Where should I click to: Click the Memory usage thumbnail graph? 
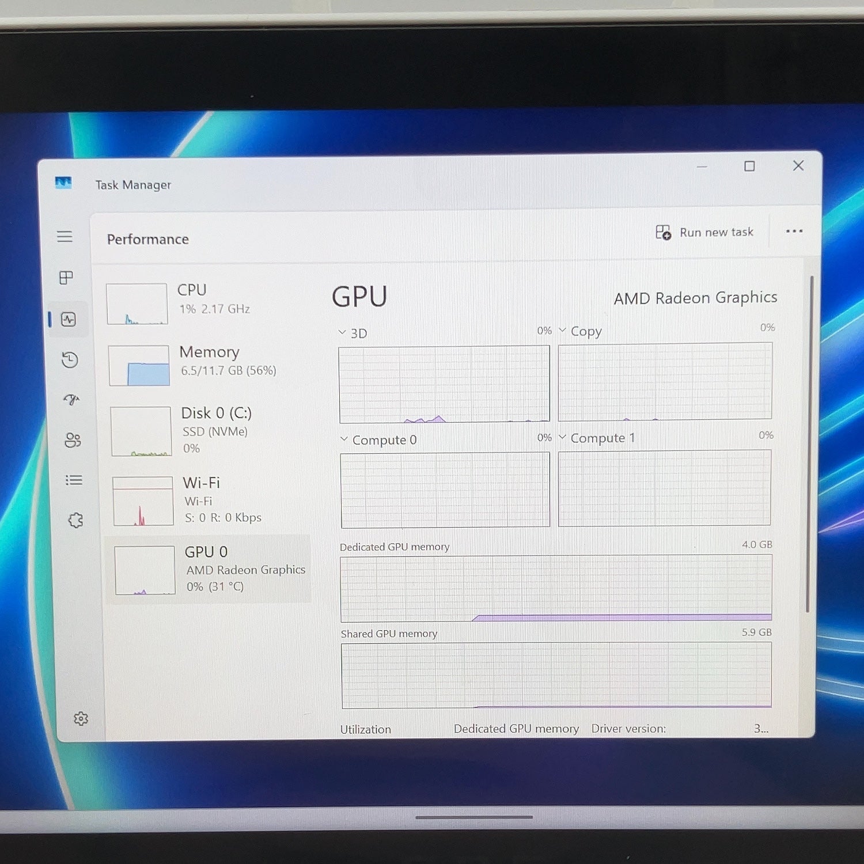[x=139, y=365]
